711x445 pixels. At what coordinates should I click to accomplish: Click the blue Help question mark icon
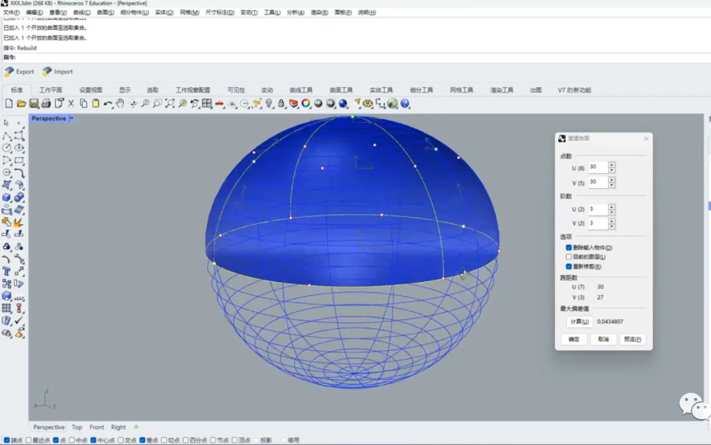coord(405,103)
